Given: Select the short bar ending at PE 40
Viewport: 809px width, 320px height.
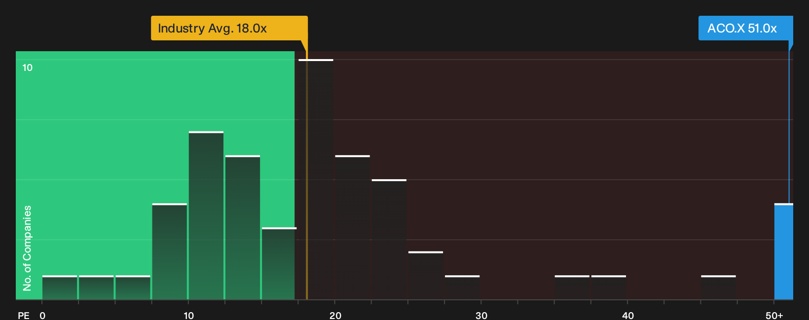Looking at the screenshot, I should pos(609,288).
